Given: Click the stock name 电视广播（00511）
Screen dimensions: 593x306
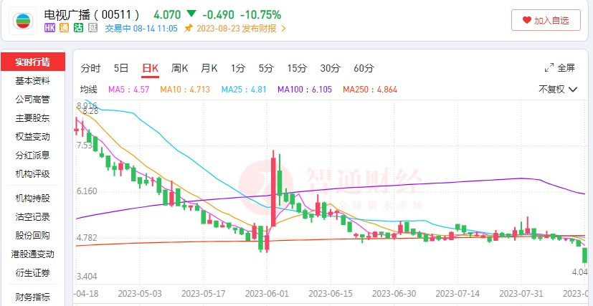Looking at the screenshot, I should click(x=92, y=15).
